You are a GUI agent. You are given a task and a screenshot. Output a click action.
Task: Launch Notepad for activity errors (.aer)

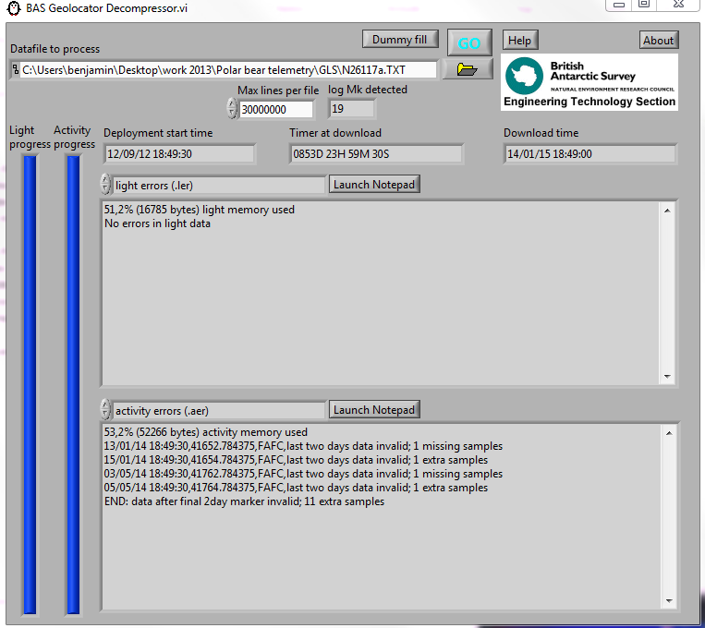pos(374,409)
